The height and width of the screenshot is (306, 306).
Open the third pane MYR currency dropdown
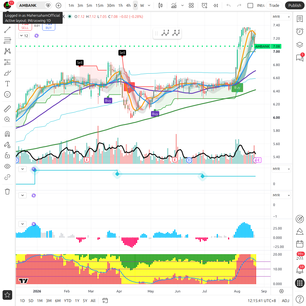point(281,195)
